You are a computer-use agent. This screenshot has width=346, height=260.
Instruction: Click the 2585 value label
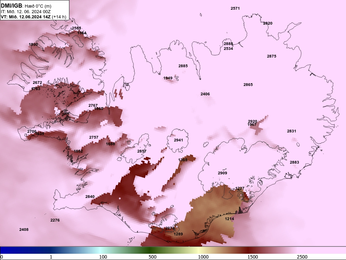(x=76, y=28)
